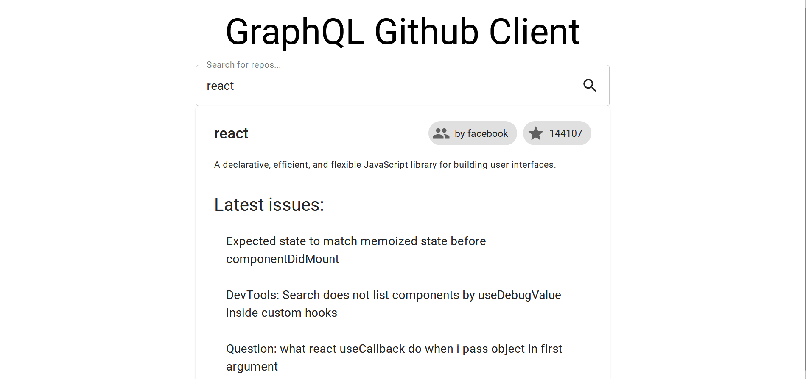Click 'inside custom hooks' in second issue
The image size is (806, 379).
click(282, 313)
